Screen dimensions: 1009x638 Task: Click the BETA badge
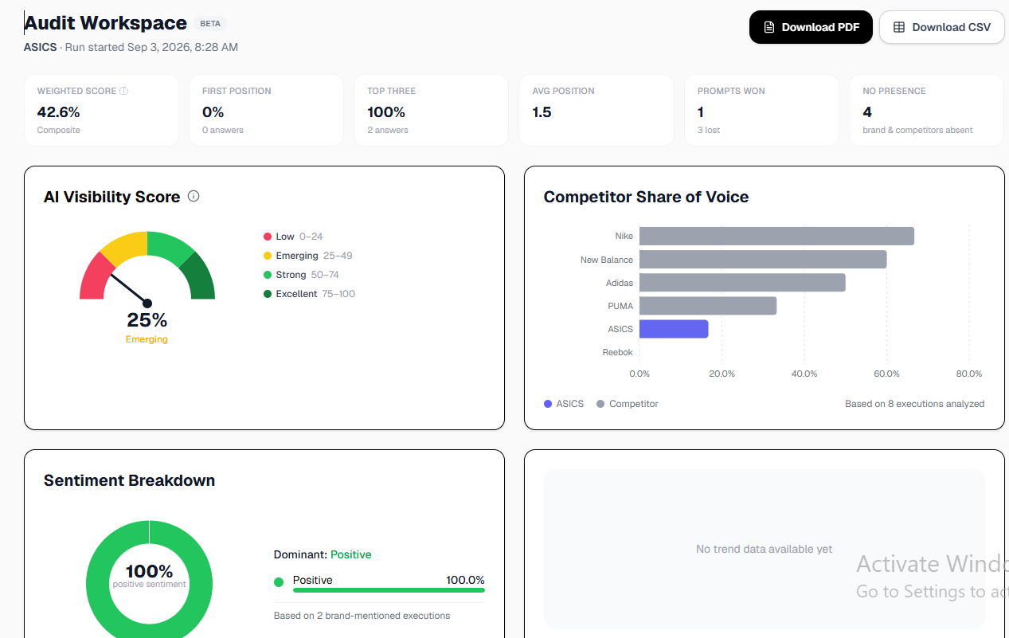[210, 24]
